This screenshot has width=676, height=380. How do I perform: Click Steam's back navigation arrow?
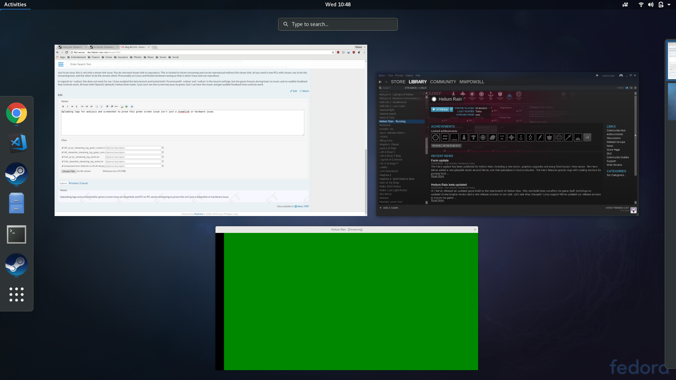tap(380, 82)
